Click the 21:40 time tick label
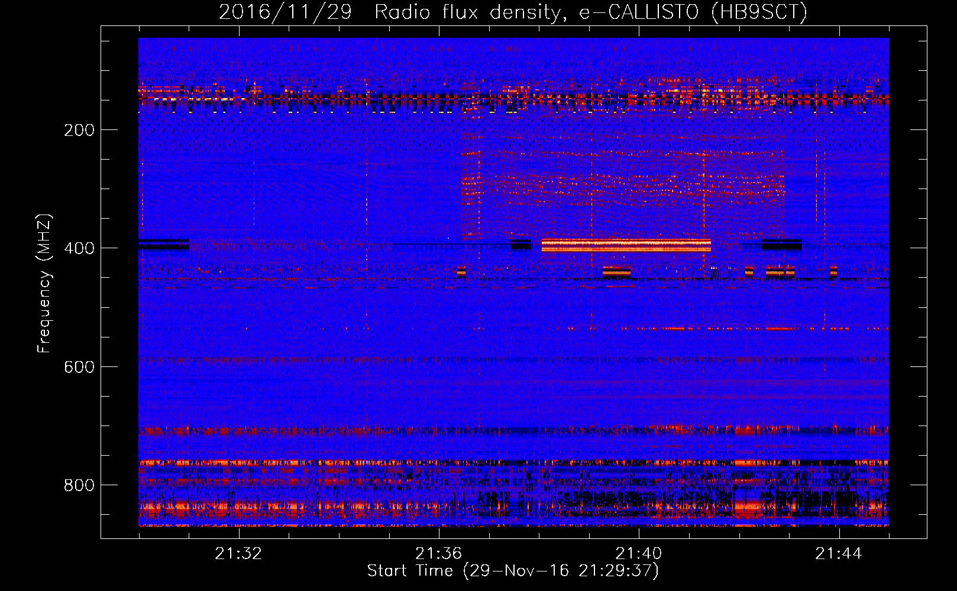This screenshot has height=591, width=957. 638,554
